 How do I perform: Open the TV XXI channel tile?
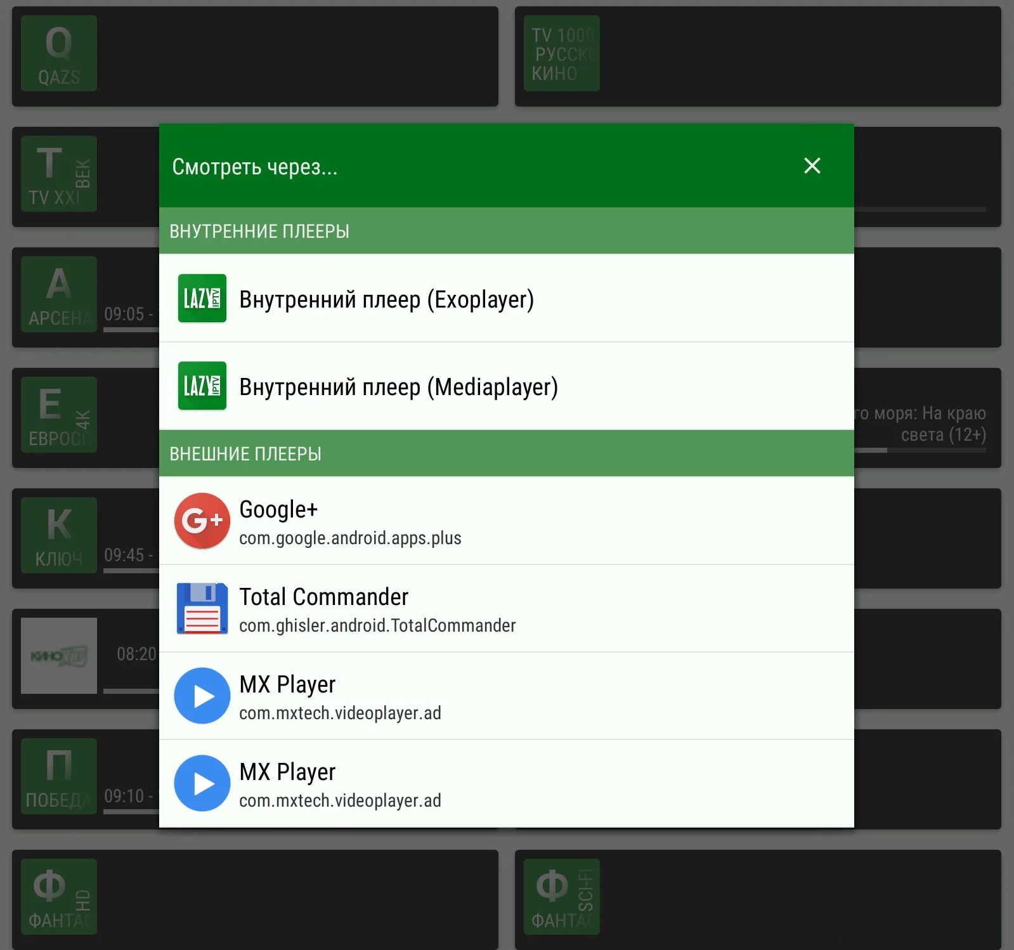pyautogui.click(x=85, y=177)
